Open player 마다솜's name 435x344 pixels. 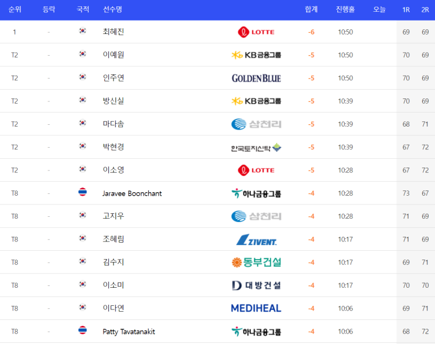[113, 124]
